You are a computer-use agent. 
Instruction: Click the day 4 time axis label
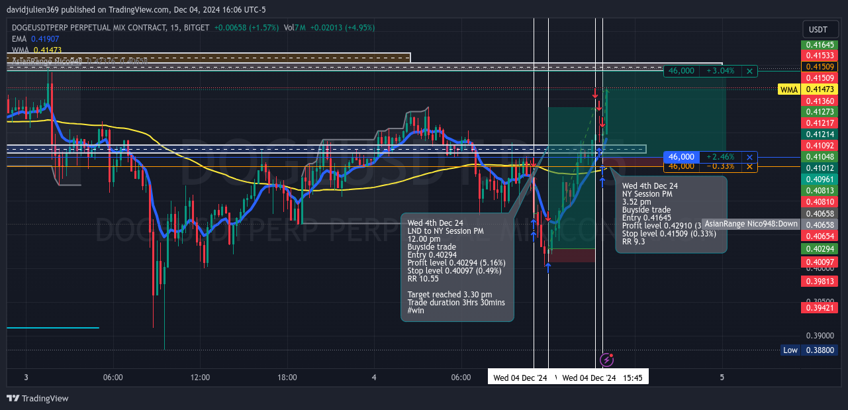pos(374,378)
